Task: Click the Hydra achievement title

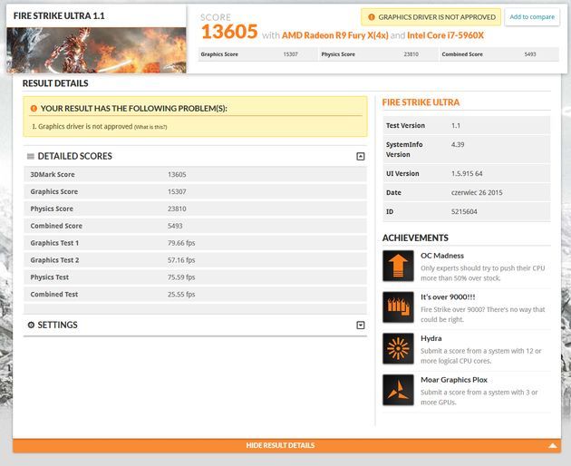Action: click(x=431, y=338)
